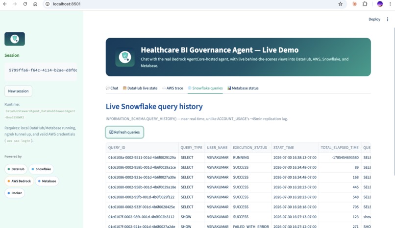Open the Metabase status tab

(243, 88)
